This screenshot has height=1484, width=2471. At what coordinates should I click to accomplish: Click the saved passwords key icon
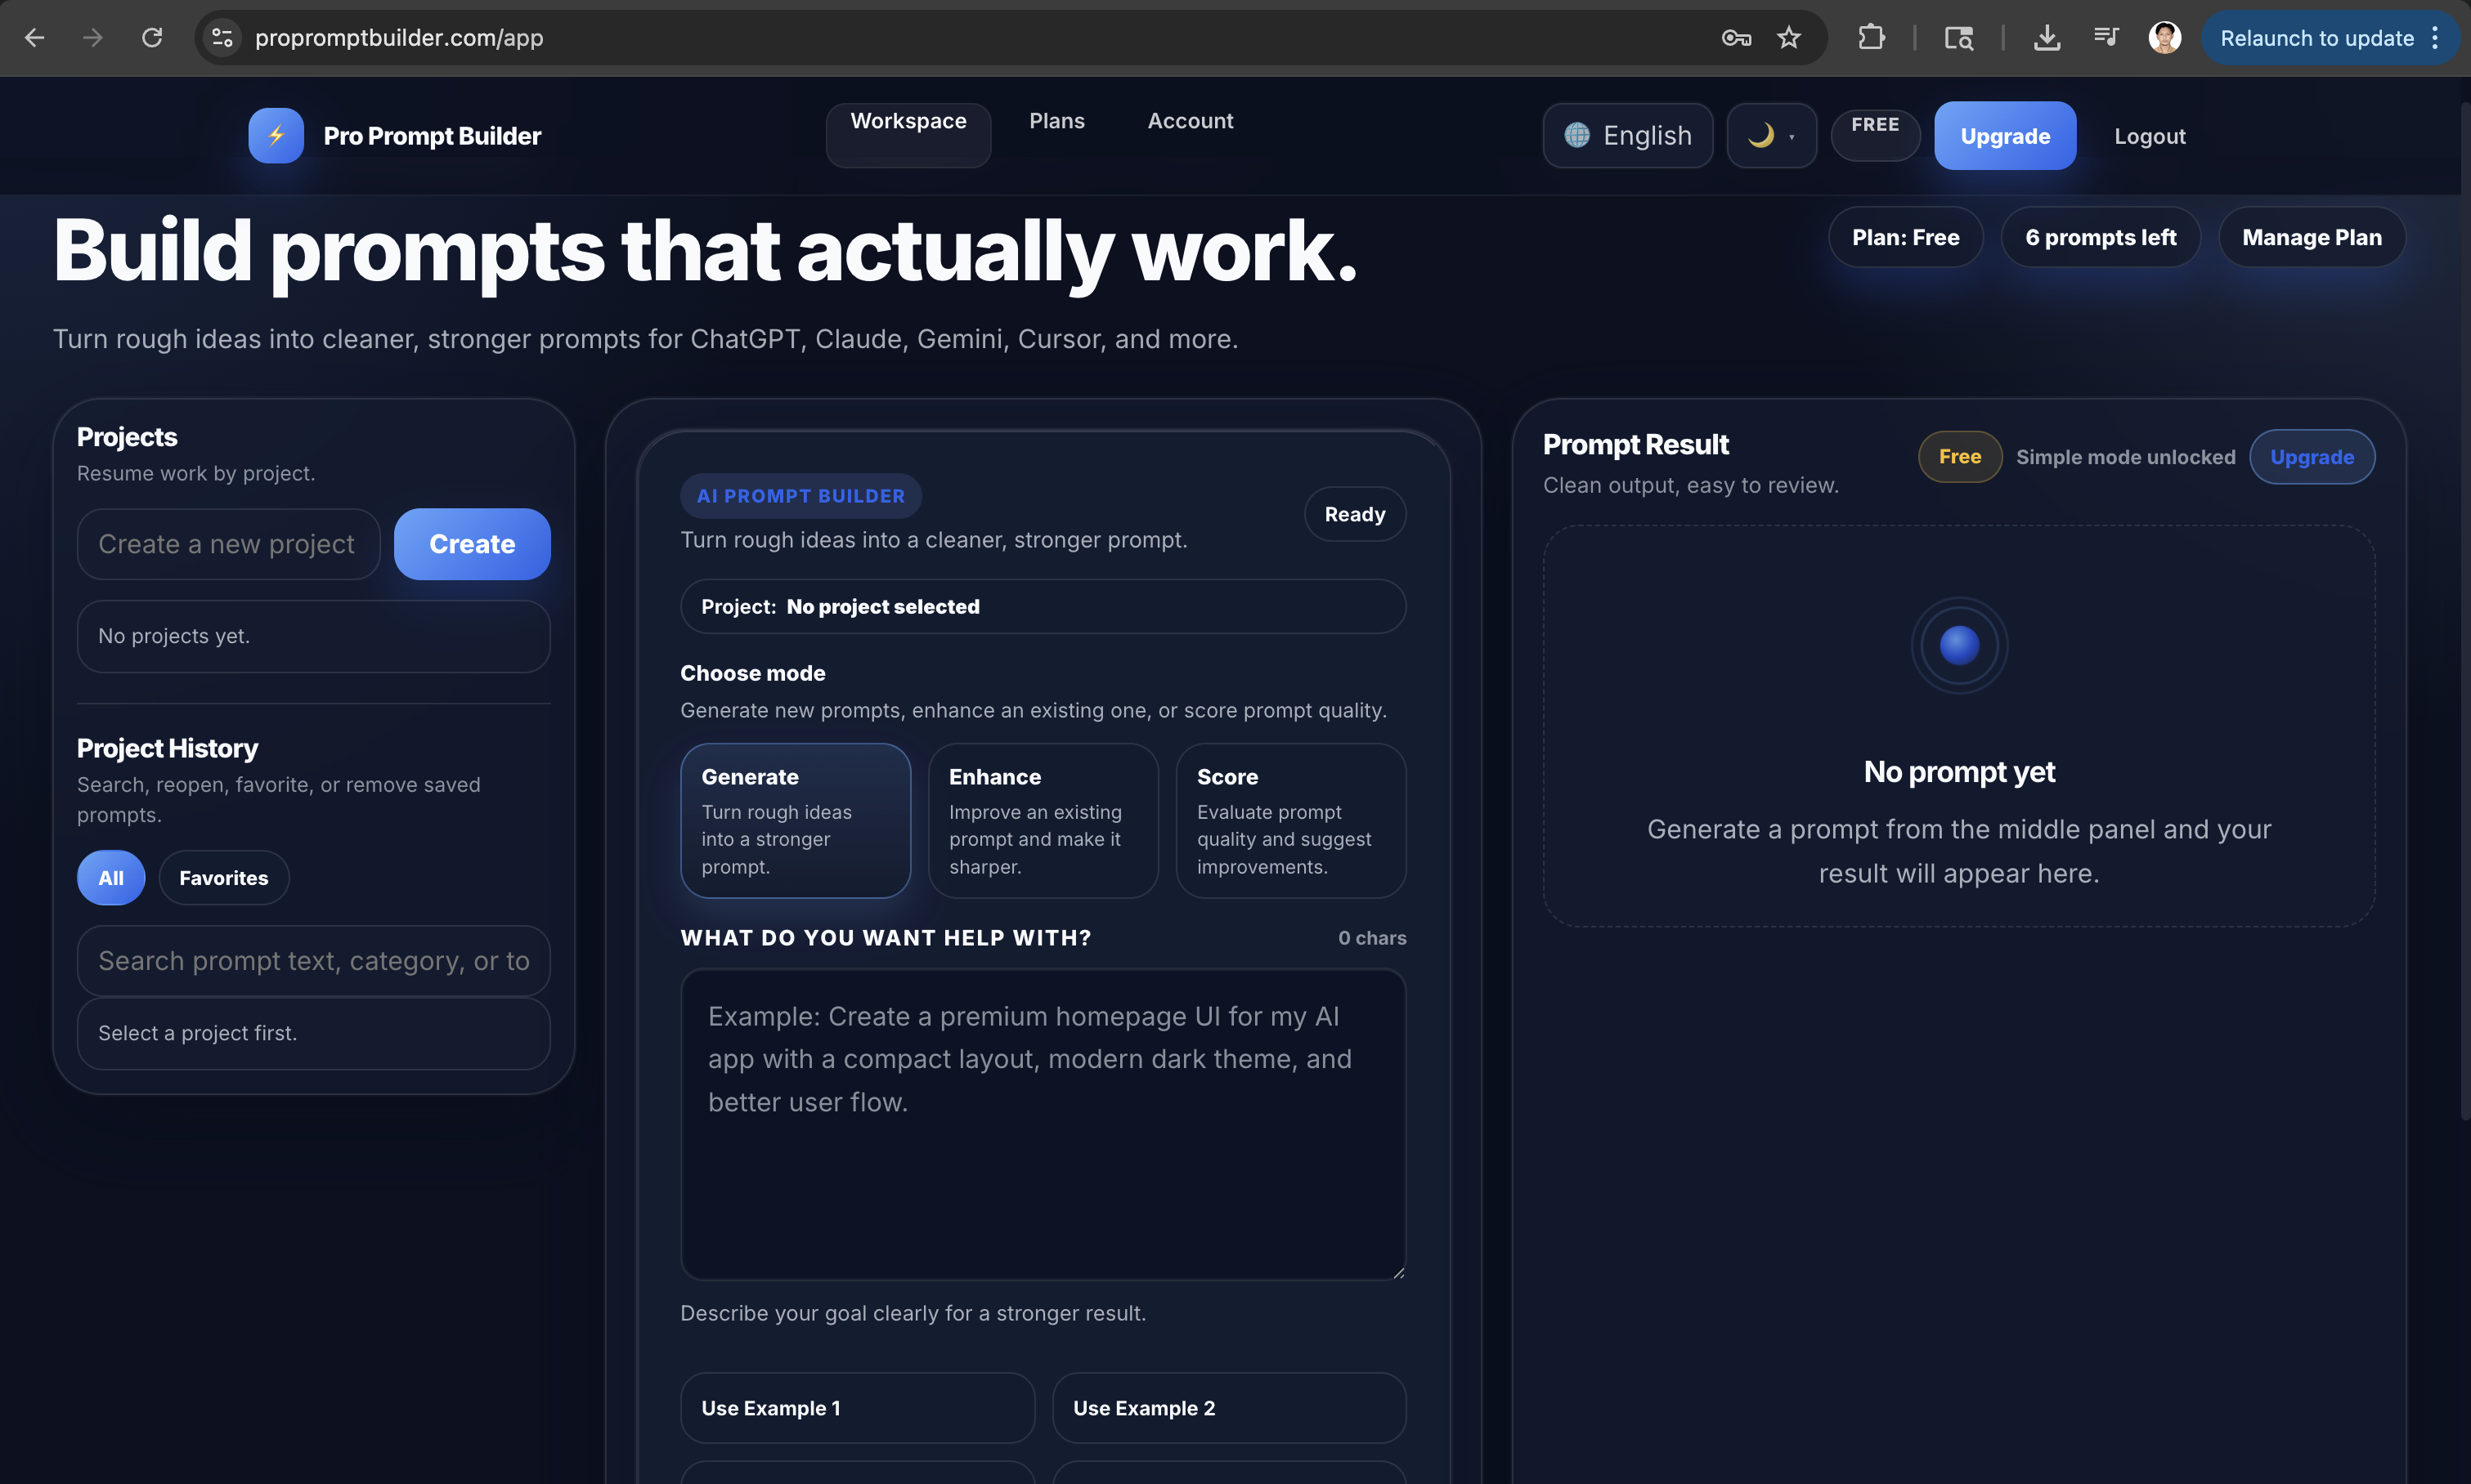(x=1737, y=37)
